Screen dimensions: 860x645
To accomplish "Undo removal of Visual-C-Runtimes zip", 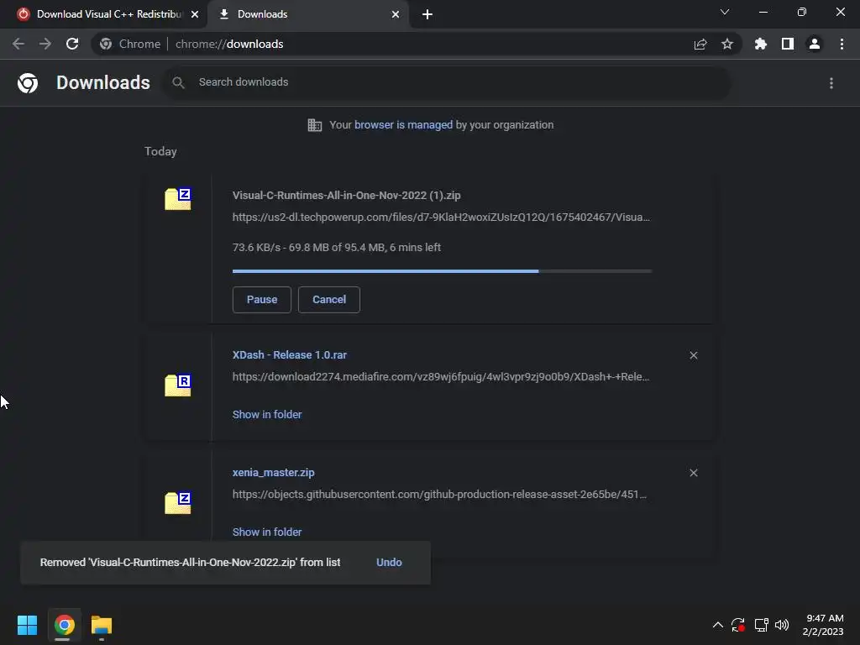I will (x=389, y=562).
